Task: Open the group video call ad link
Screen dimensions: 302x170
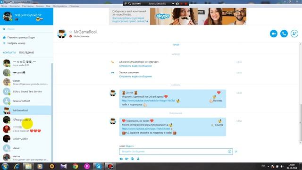Action: click(130, 20)
